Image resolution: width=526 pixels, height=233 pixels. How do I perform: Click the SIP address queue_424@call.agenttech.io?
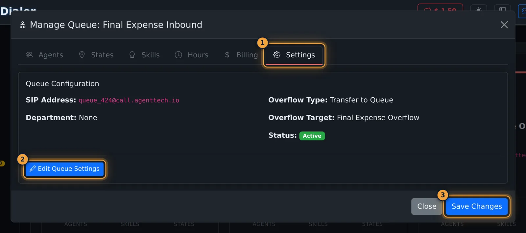(129, 100)
